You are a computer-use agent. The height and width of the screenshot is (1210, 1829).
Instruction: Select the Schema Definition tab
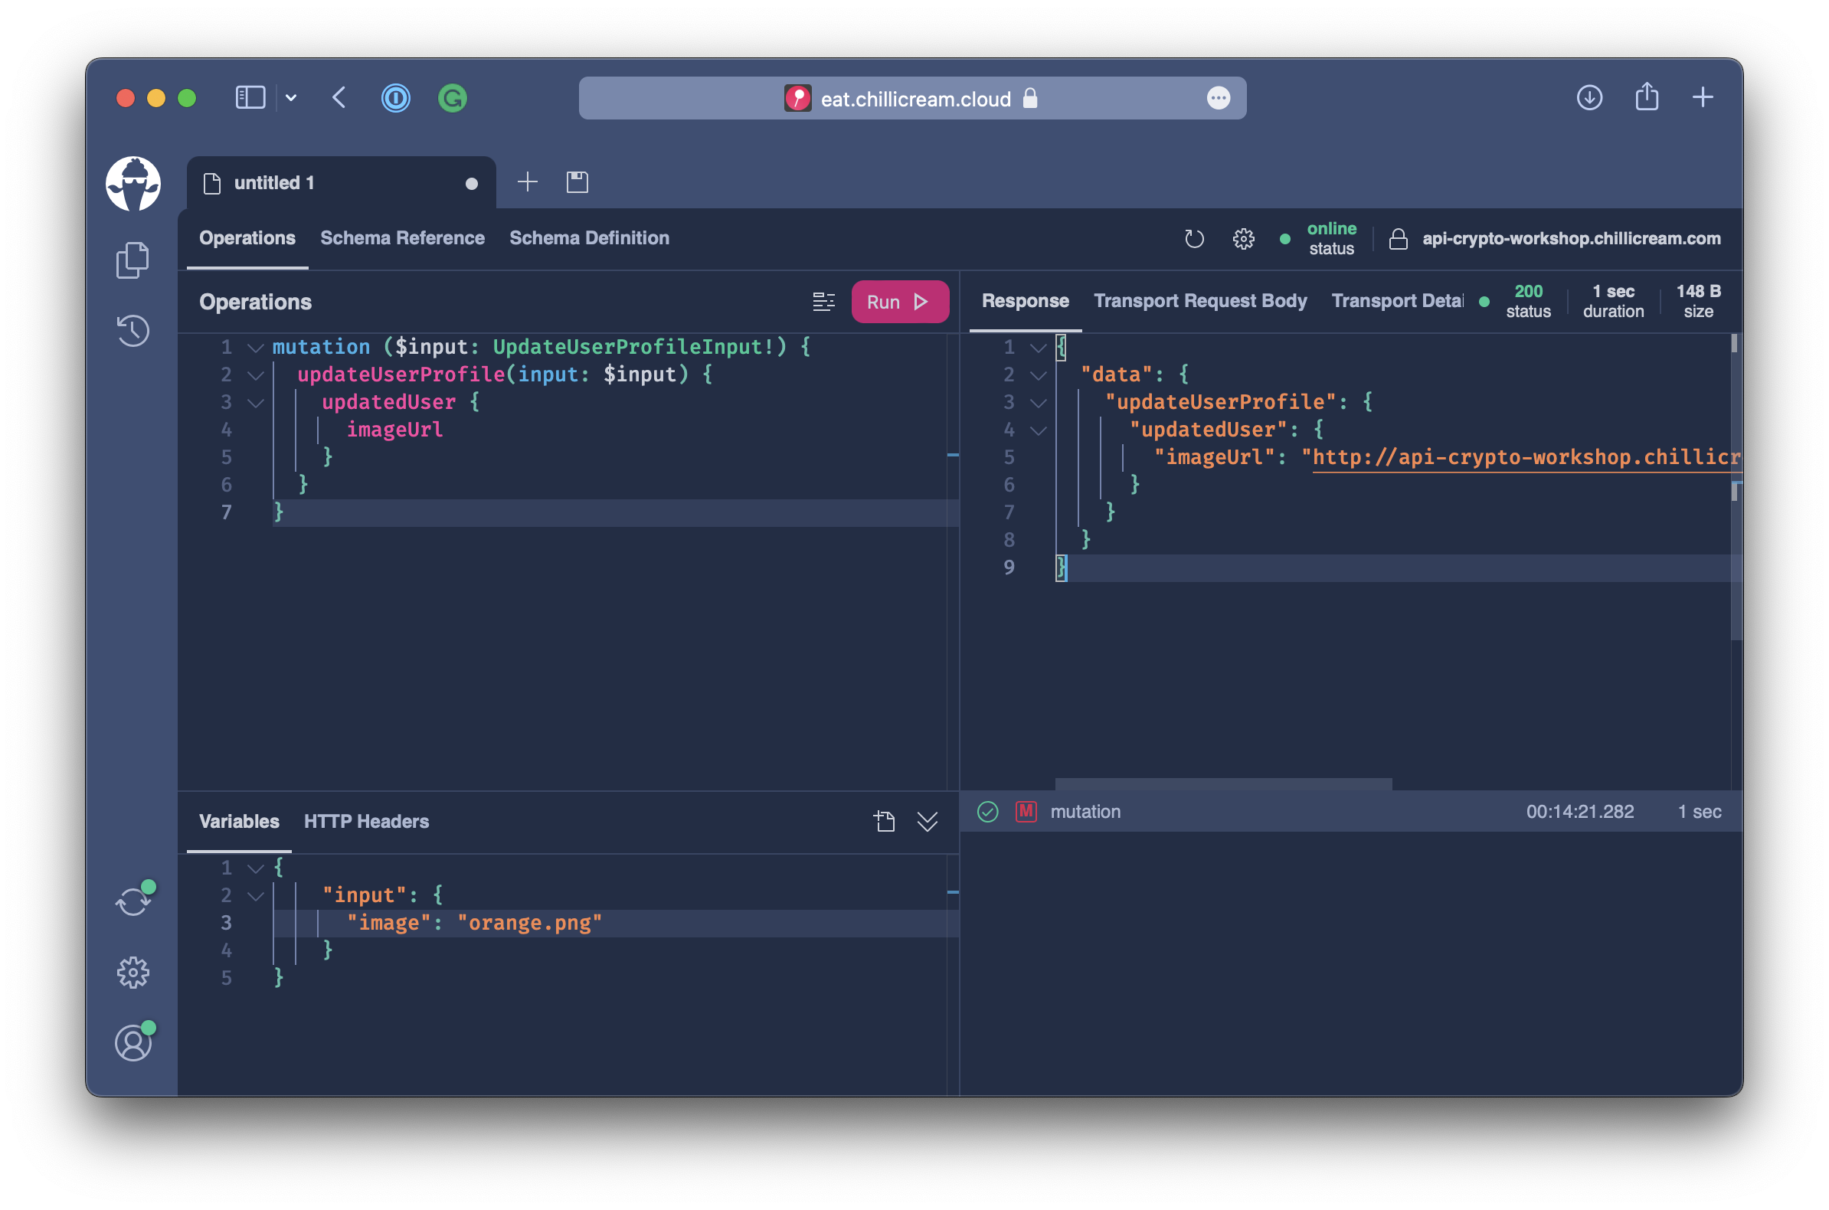pos(589,237)
